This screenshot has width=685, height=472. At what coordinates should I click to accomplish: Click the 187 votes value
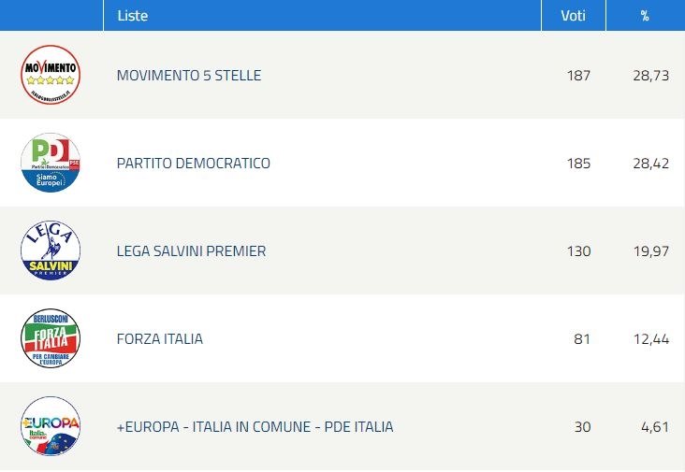tap(578, 76)
